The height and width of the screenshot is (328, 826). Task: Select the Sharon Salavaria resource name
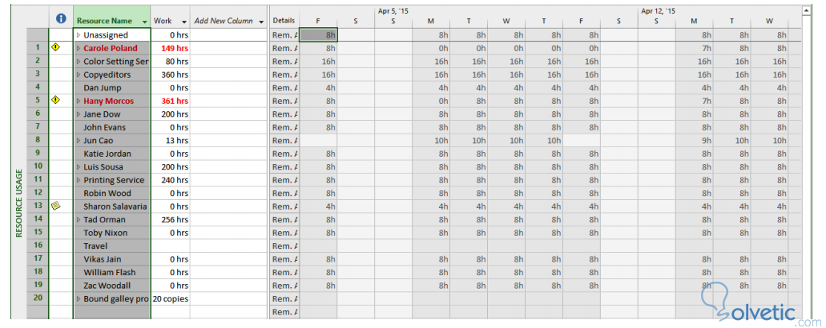click(x=115, y=206)
